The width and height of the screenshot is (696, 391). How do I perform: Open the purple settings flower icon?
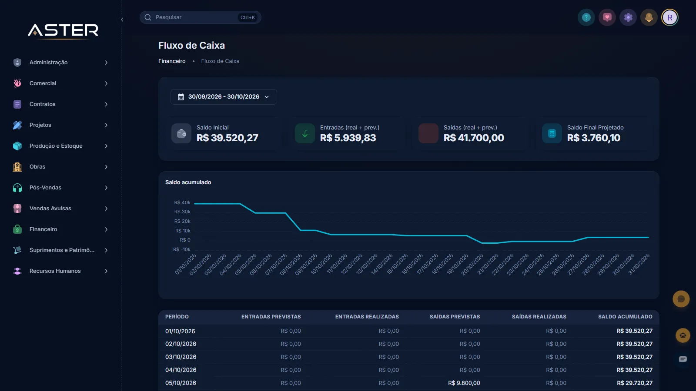[x=628, y=17]
